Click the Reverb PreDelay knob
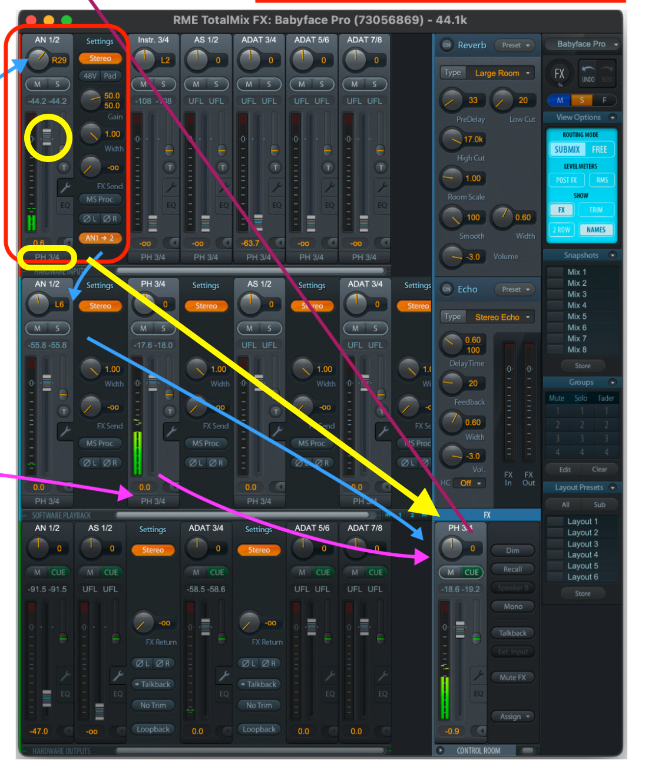Viewport: 655px width, 772px height. click(x=452, y=101)
